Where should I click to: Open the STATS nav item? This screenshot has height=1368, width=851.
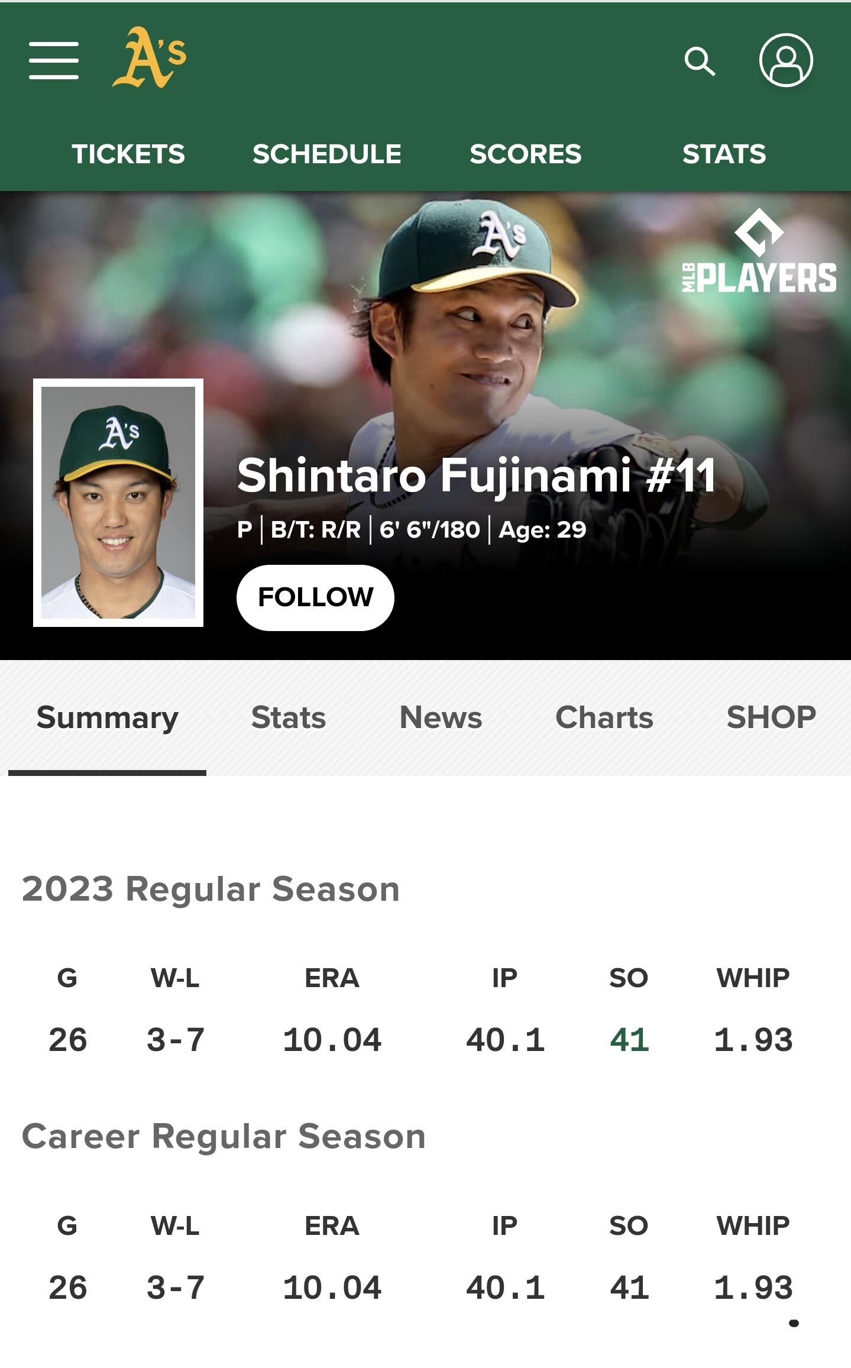[x=724, y=154]
